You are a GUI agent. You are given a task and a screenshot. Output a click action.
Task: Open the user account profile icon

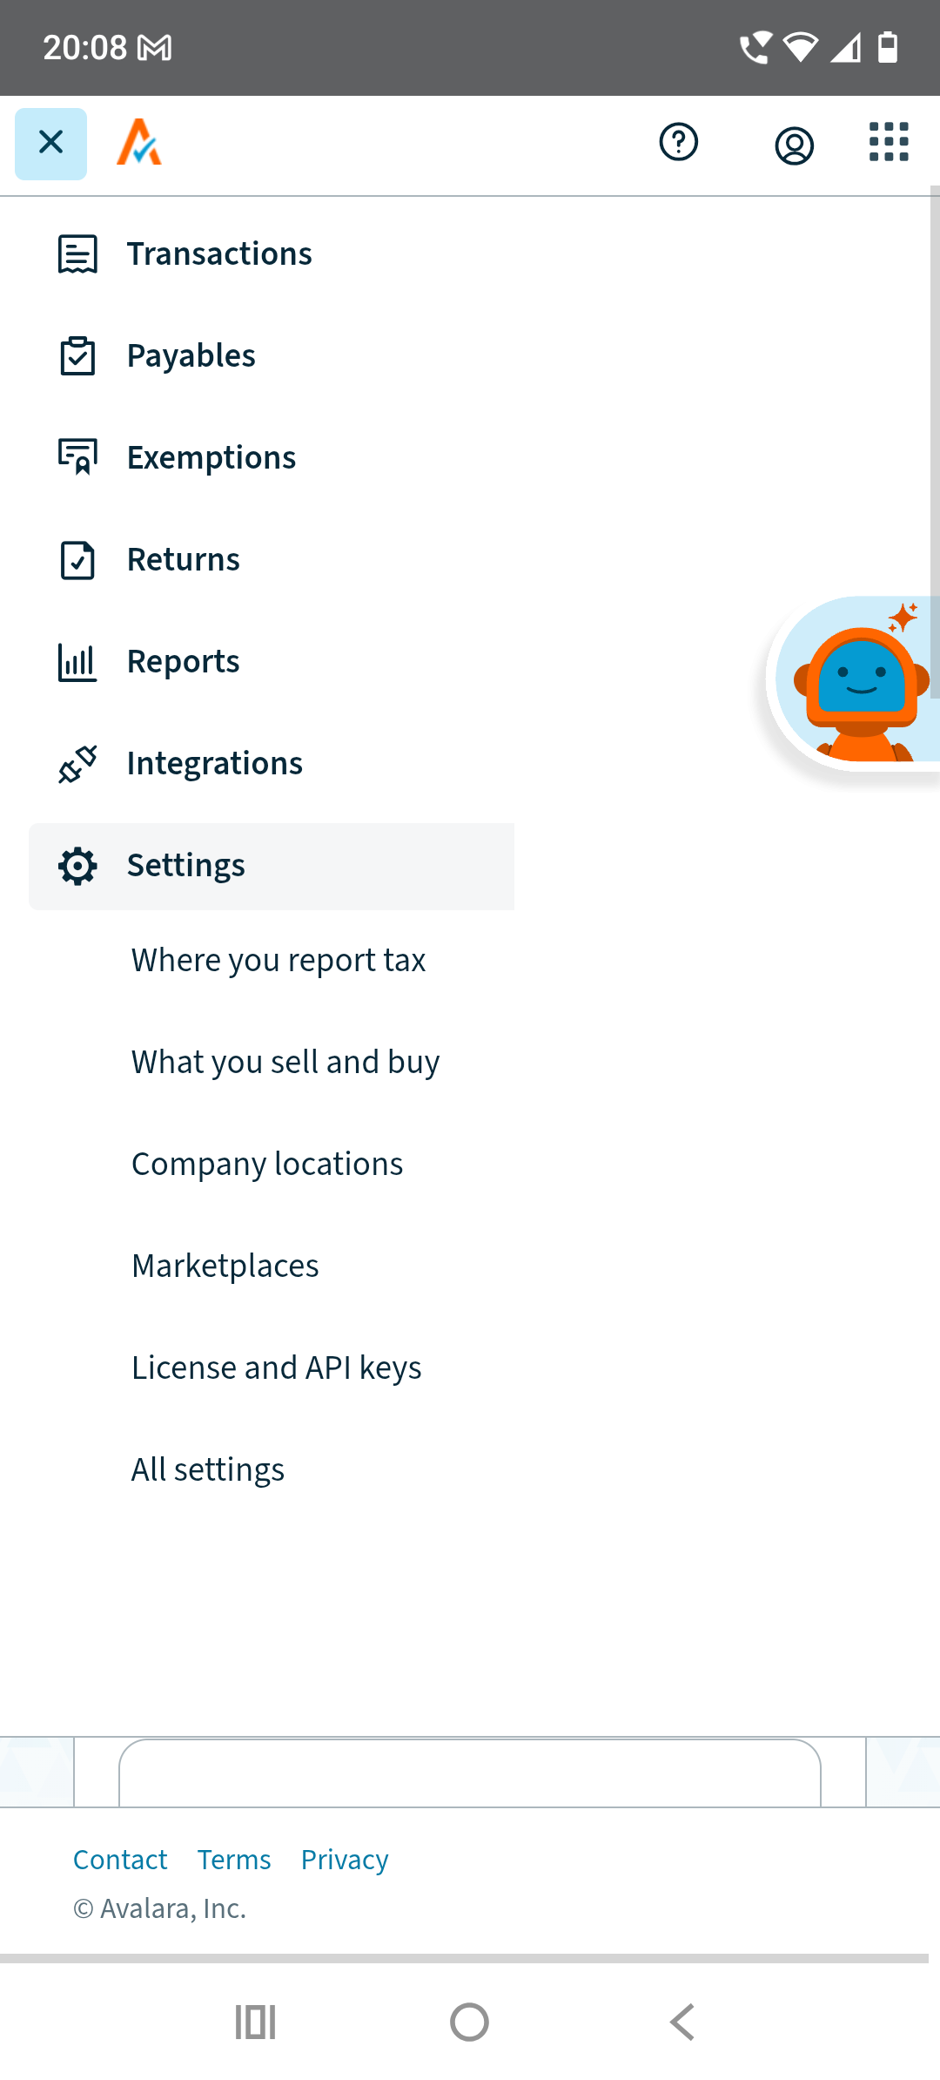pos(794,145)
